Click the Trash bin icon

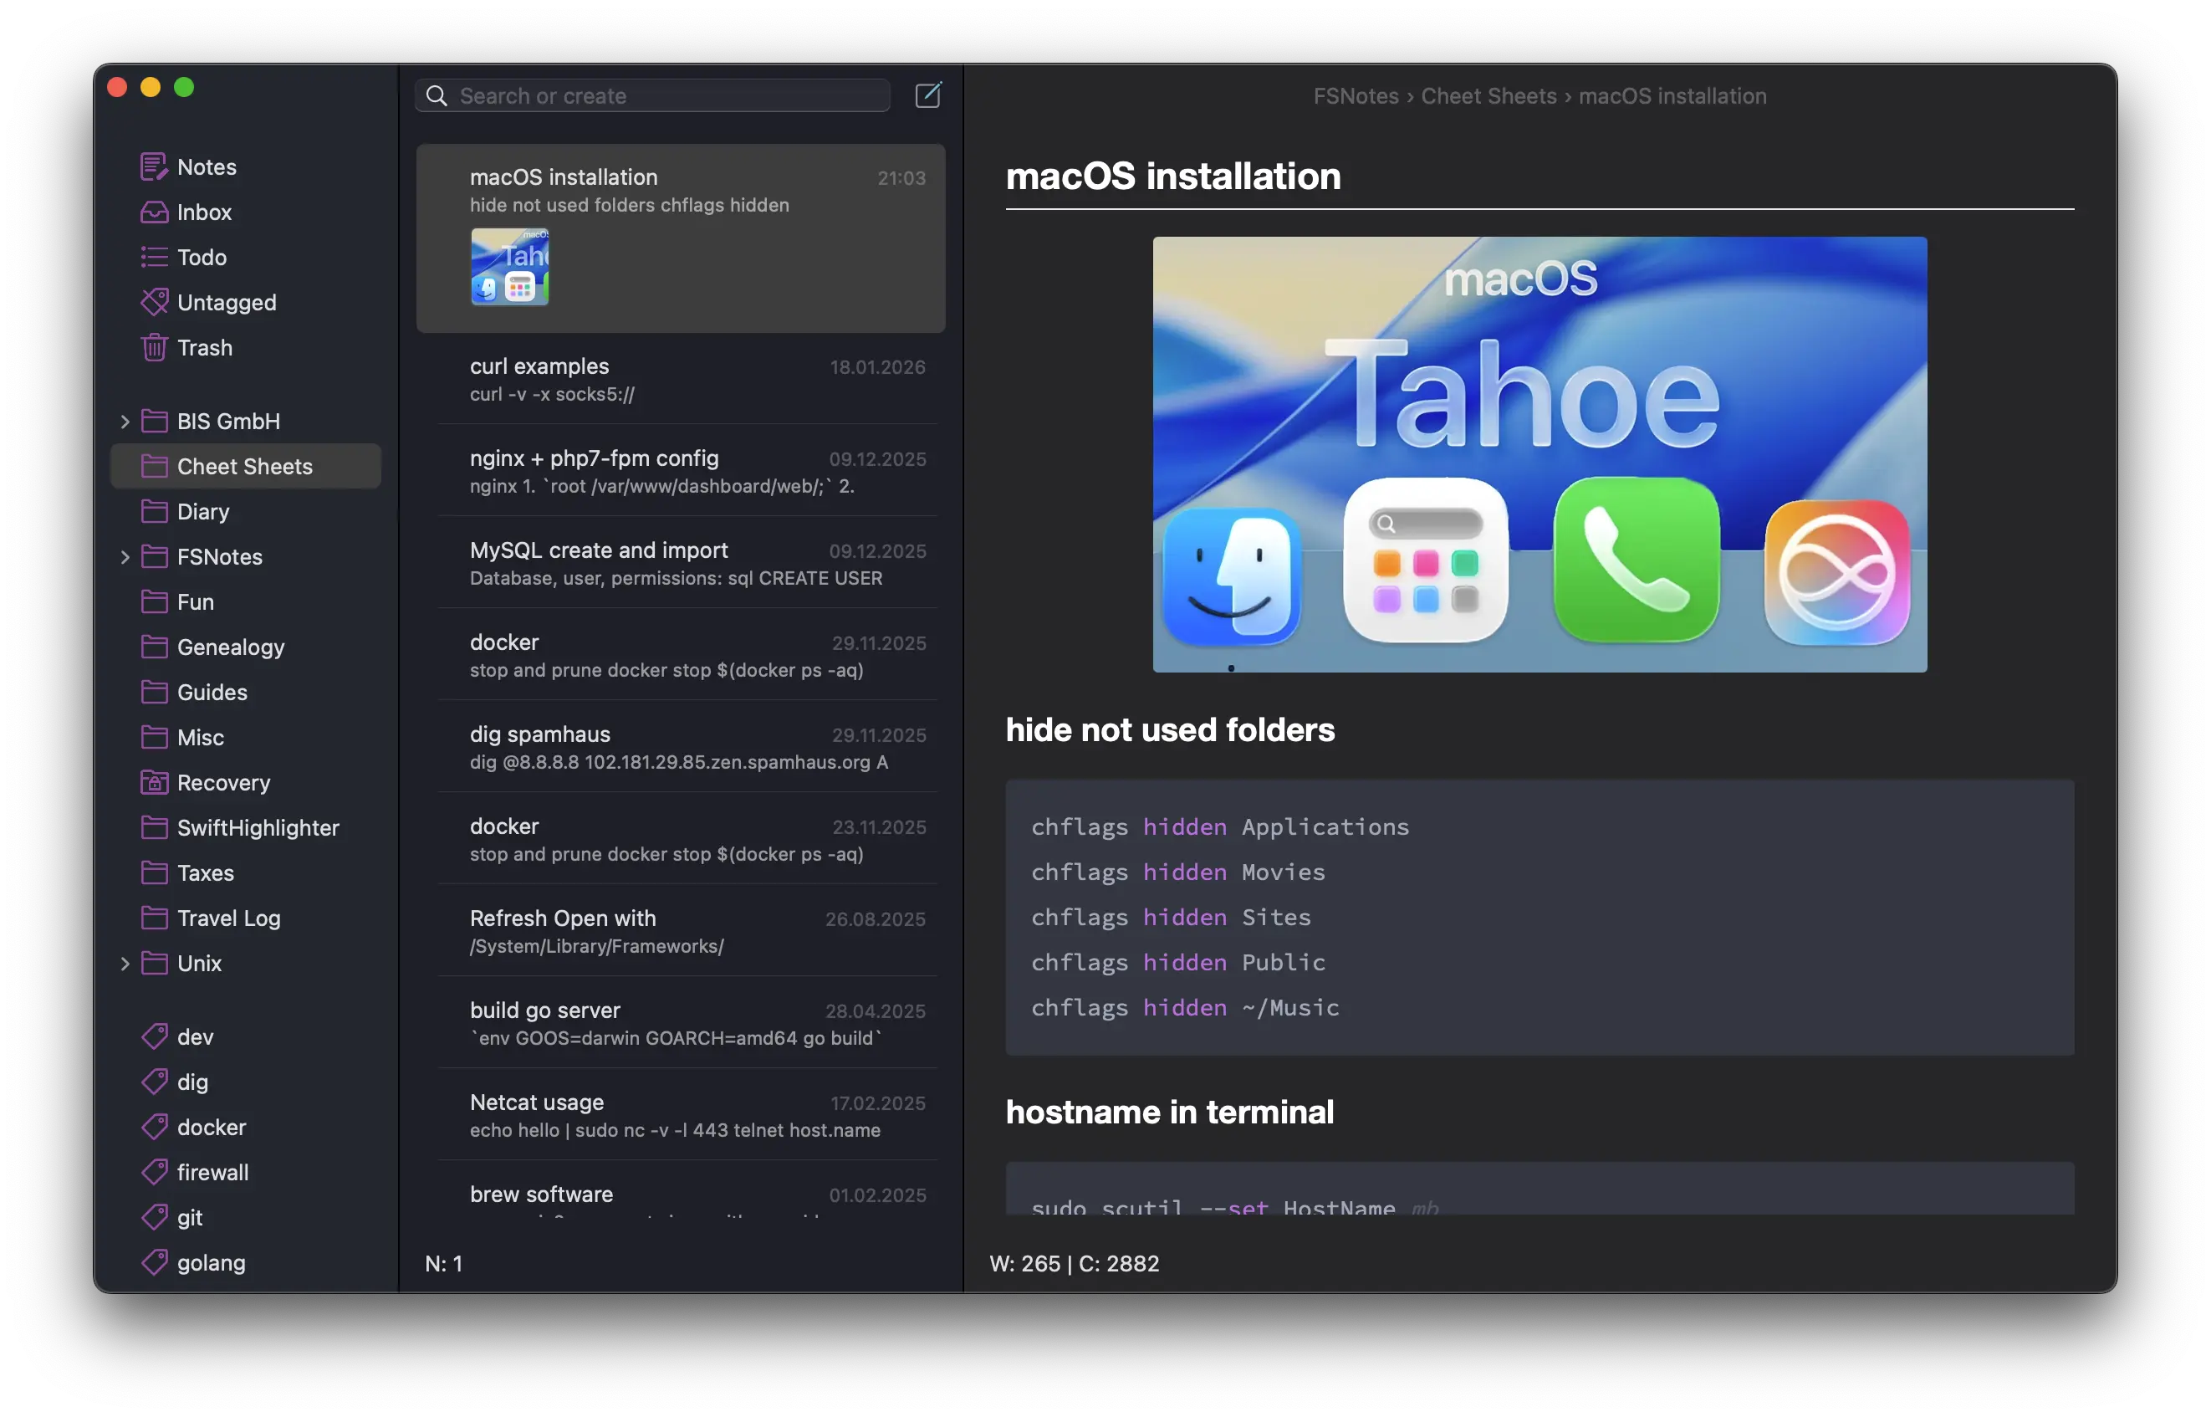(154, 348)
